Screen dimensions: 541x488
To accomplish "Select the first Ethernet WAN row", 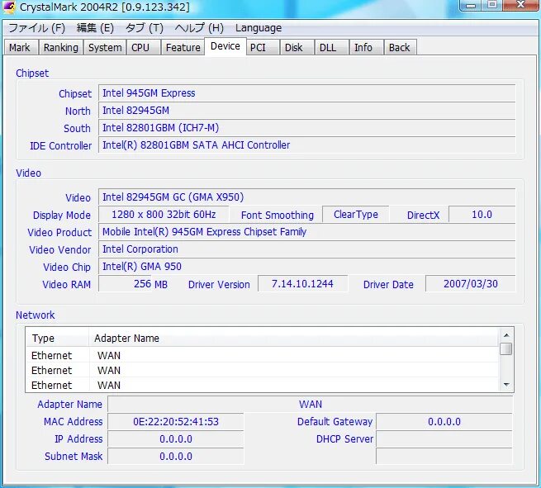I will point(262,355).
